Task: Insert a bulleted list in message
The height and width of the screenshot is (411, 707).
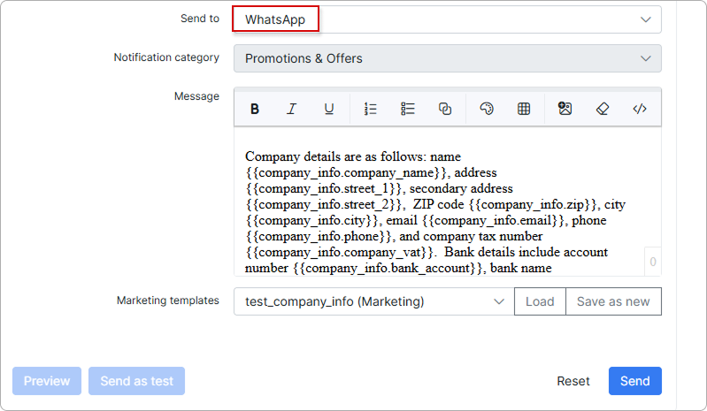Action: point(408,109)
